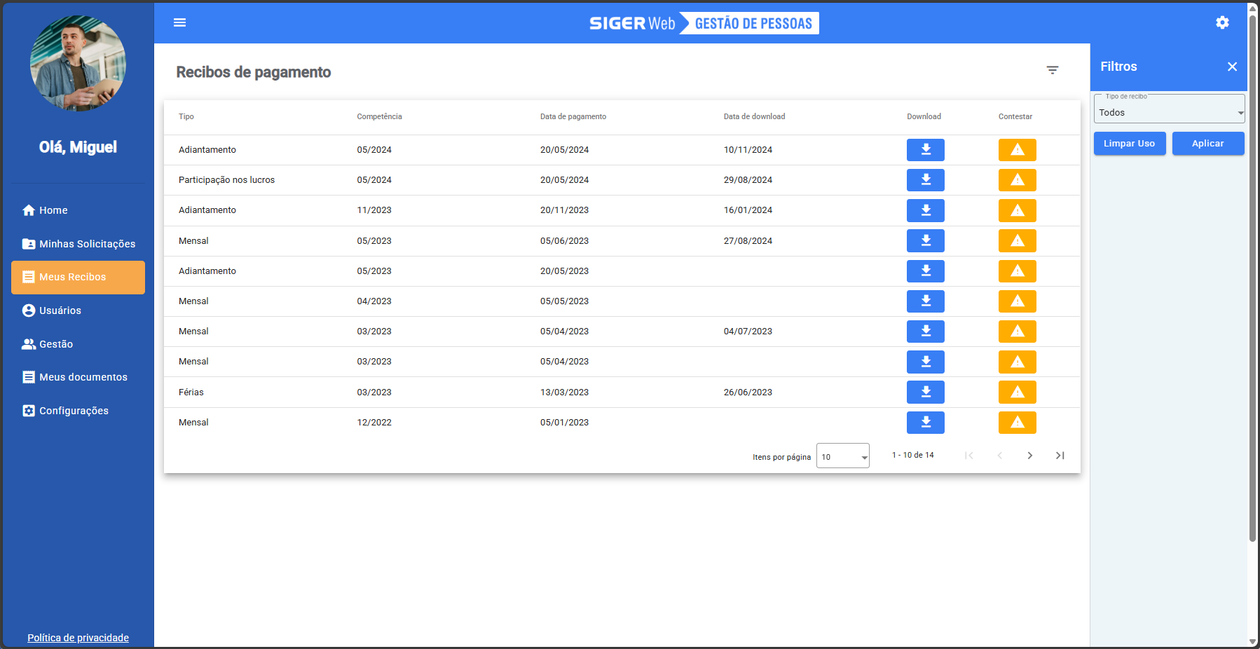The height and width of the screenshot is (649, 1260).
Task: Click the Recibos de pagamento page title
Action: coord(253,72)
